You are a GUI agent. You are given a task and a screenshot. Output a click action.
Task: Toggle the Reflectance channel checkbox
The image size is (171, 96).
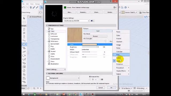click(x=49, y=41)
